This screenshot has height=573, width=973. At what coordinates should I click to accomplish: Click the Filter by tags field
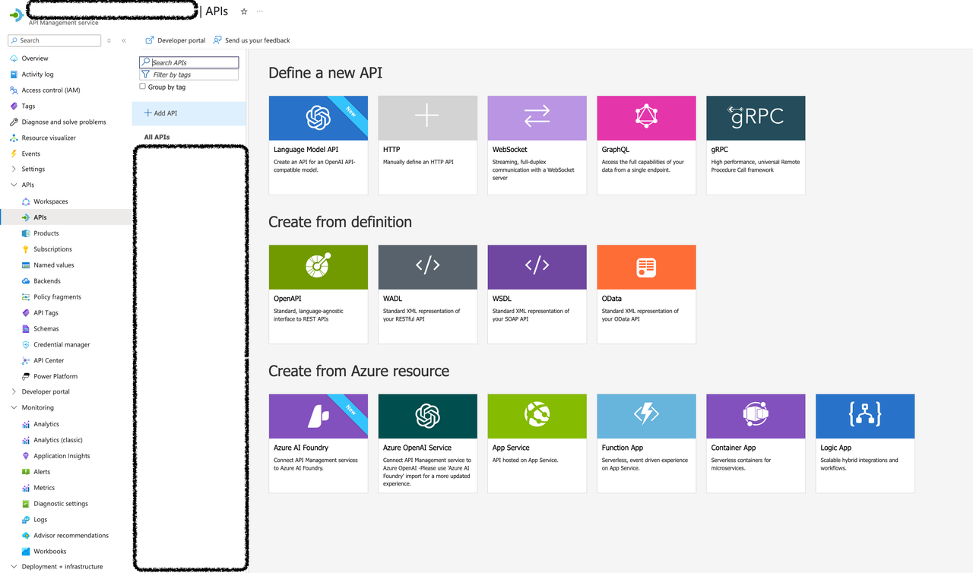tap(189, 74)
